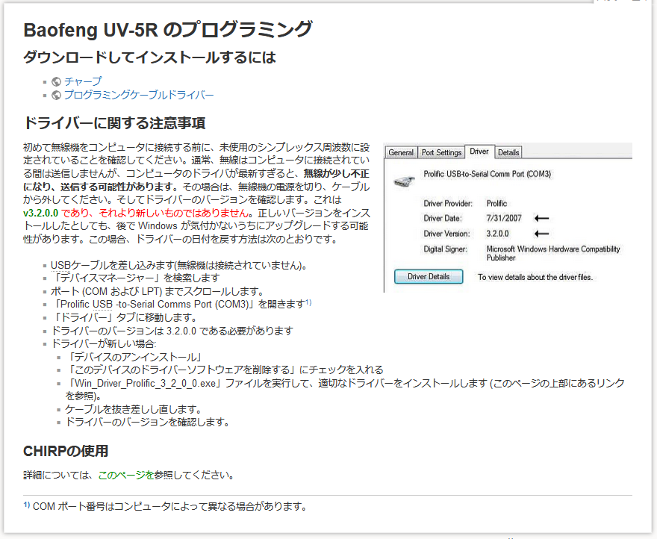657x539 pixels.
Task: Click footnote 1) marker after を開きます
Action: pyautogui.click(x=308, y=302)
